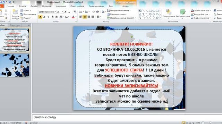This screenshot has width=222, height=124.
Task: Open Заливка фигуры fill dropdown
Action: click(201, 10)
